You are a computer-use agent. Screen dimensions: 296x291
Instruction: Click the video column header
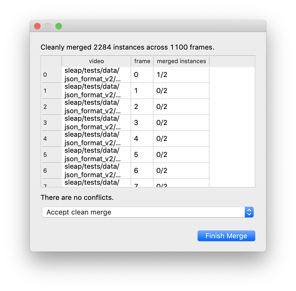[x=96, y=61]
